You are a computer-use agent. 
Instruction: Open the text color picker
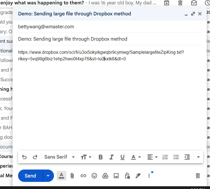click(136, 157)
